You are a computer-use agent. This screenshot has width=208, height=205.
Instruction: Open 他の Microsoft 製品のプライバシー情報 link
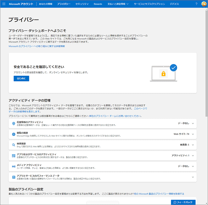click(x=159, y=194)
